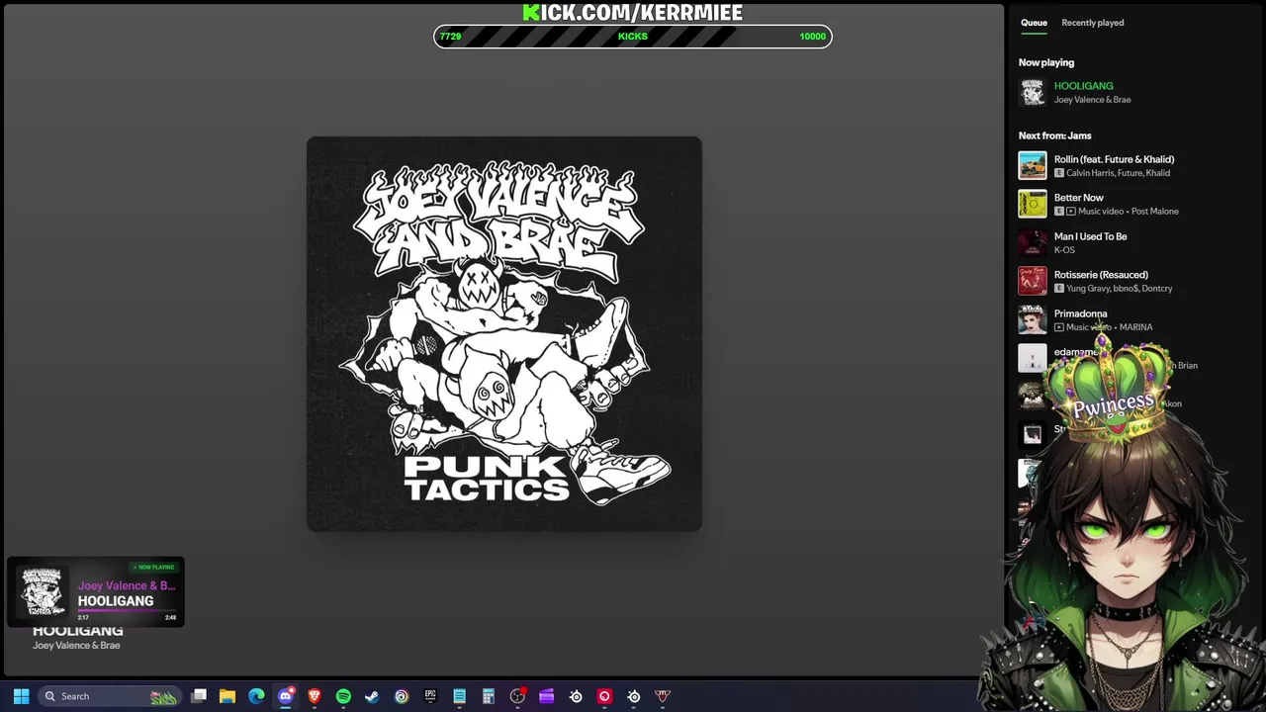
Task: Open File Explorer from the taskbar
Action: [x=227, y=696]
